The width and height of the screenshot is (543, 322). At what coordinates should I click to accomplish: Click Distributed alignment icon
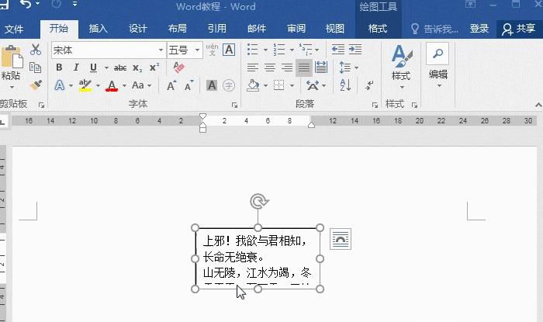pos(321,68)
